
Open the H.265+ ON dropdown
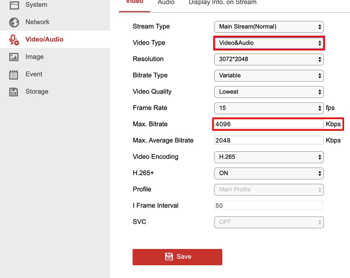[x=269, y=173]
